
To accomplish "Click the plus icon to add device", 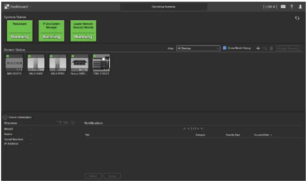I will point(258,48).
